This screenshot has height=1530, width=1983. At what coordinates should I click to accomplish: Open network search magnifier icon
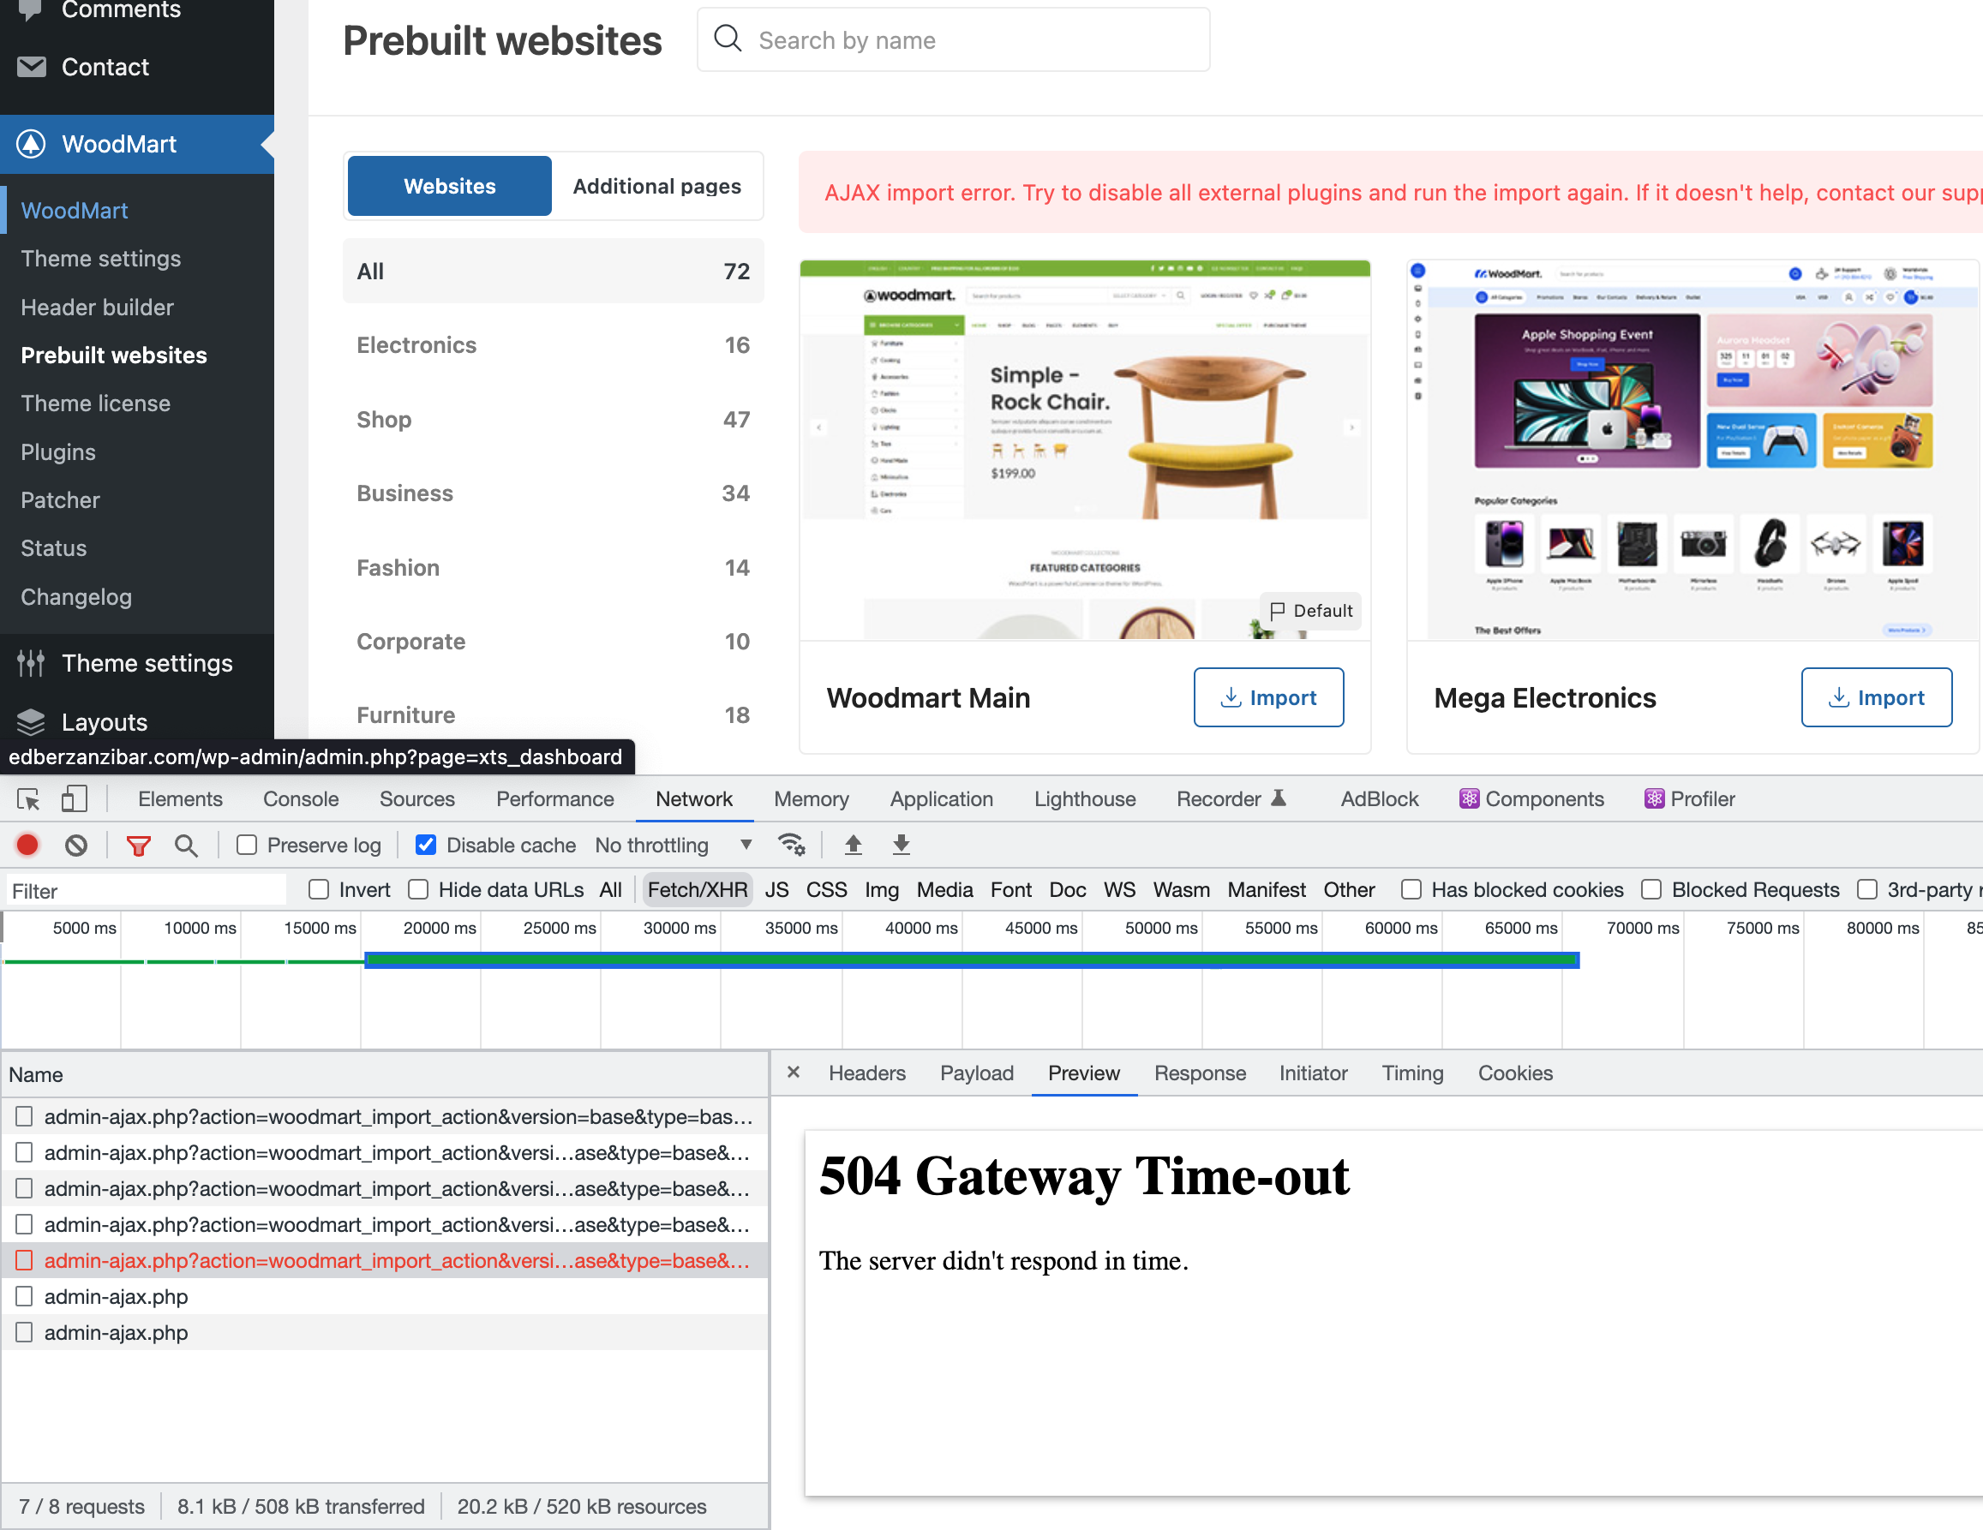(186, 845)
